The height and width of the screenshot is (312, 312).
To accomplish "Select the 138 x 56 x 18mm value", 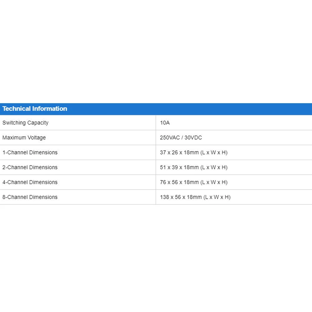I will (195, 197).
